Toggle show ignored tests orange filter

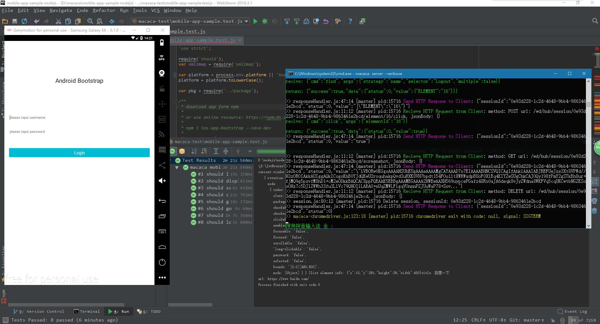pyautogui.click(x=182, y=151)
